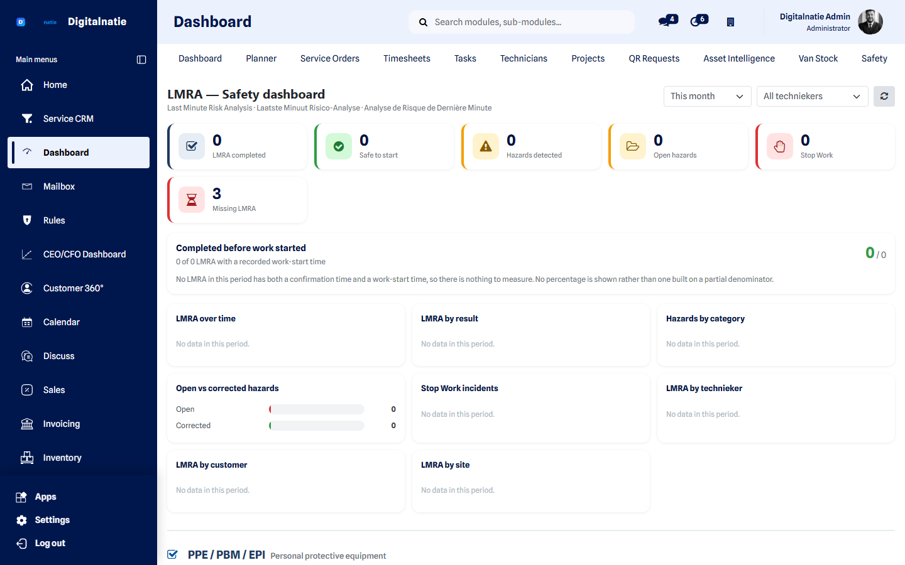This screenshot has height=565, width=905.
Task: Click the LMRA completed checkmark icon
Action: 192,146
